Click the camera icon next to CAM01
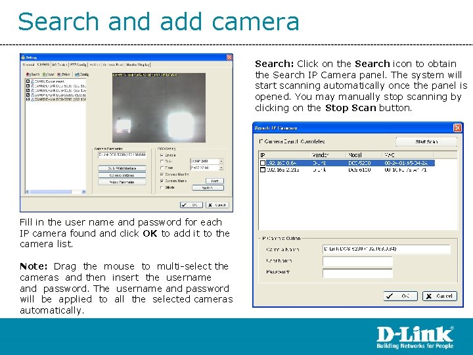 [32, 82]
